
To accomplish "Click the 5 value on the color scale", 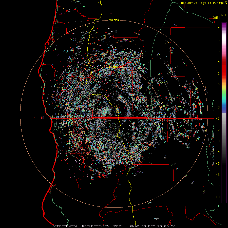I will coord(219,51).
